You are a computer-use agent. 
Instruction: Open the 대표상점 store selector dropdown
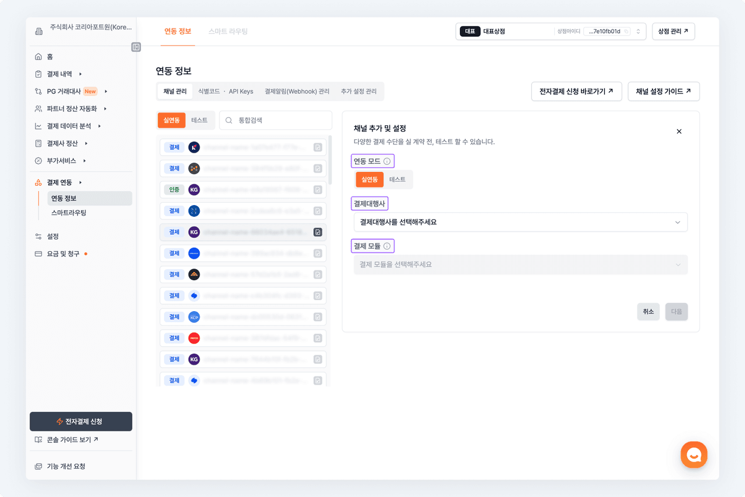638,31
